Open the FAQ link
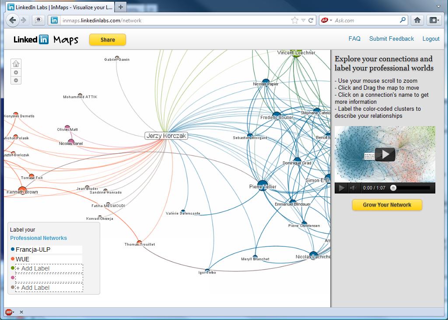448x320 pixels. tap(354, 39)
